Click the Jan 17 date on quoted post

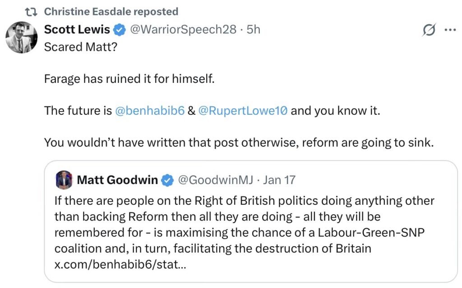tap(279, 180)
